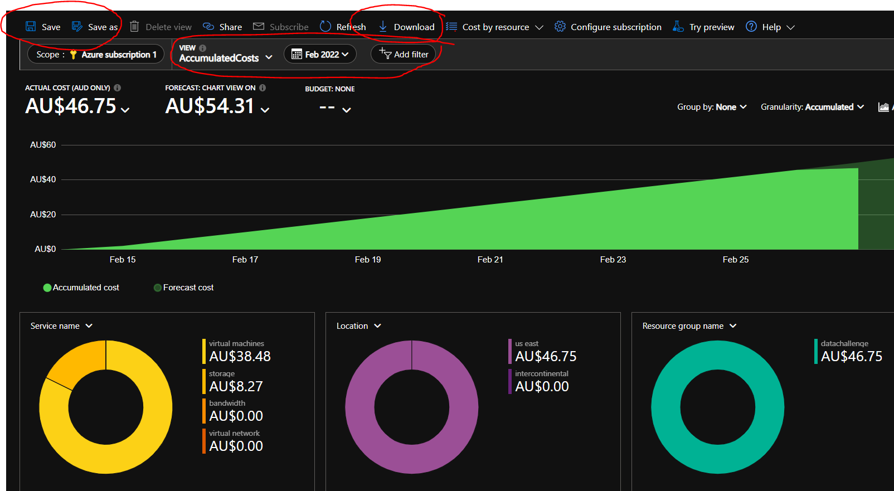Viewport: 894px width, 491px height.
Task: Click the Delete view trash icon
Action: pos(134,26)
